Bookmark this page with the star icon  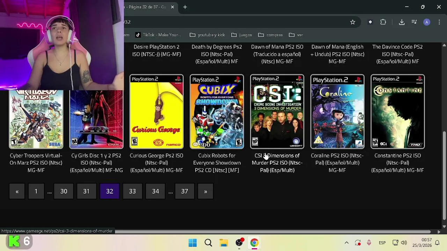tap(353, 22)
